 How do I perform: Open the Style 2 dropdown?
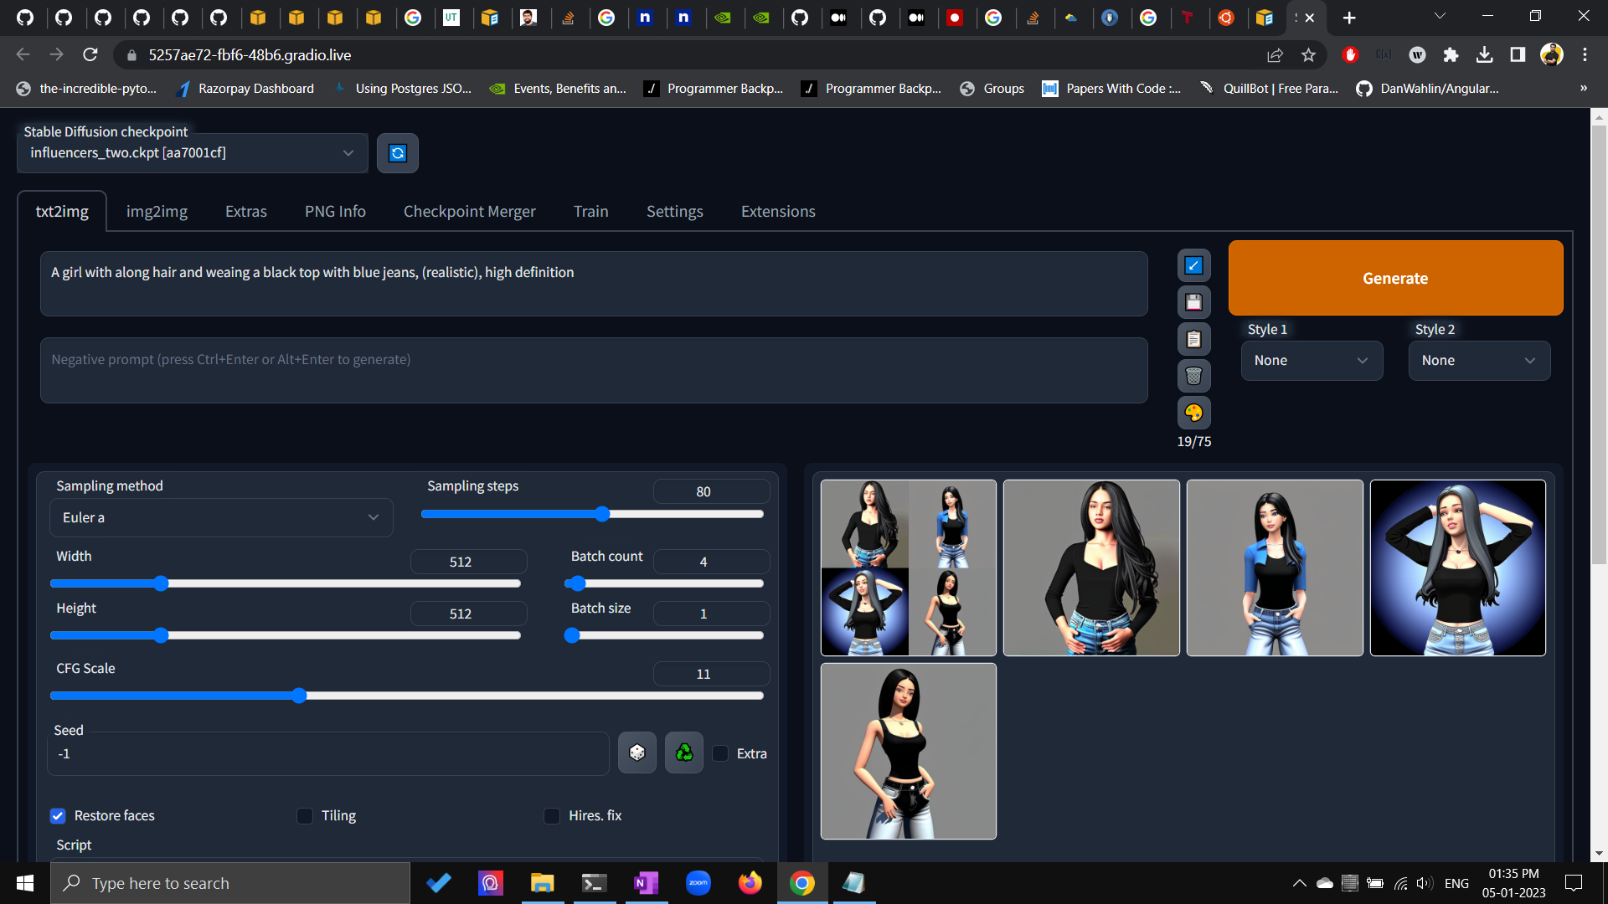pos(1479,361)
